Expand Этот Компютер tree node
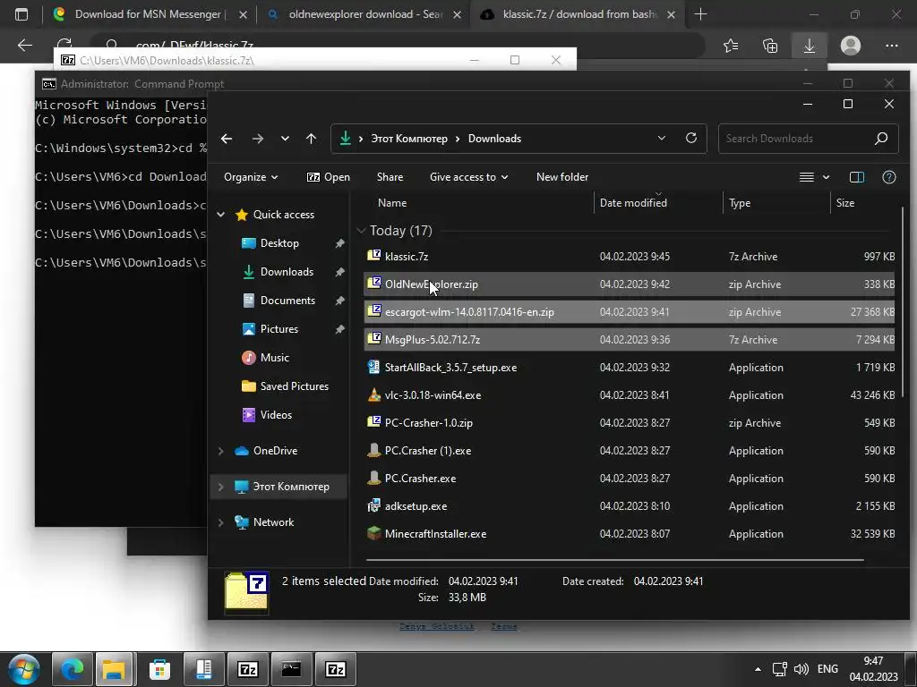The image size is (917, 687). (220, 487)
